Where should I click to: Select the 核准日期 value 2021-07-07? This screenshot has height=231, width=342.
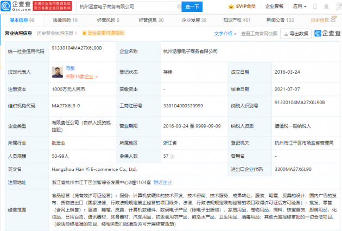pyautogui.click(x=287, y=89)
